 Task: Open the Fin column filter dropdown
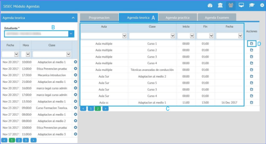205,36
